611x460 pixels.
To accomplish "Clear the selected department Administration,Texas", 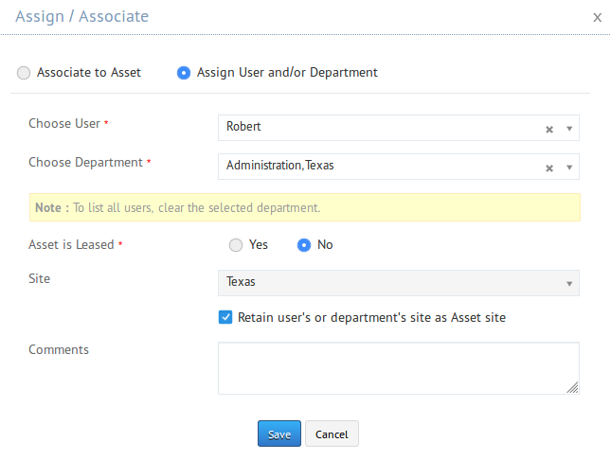I will point(548,168).
